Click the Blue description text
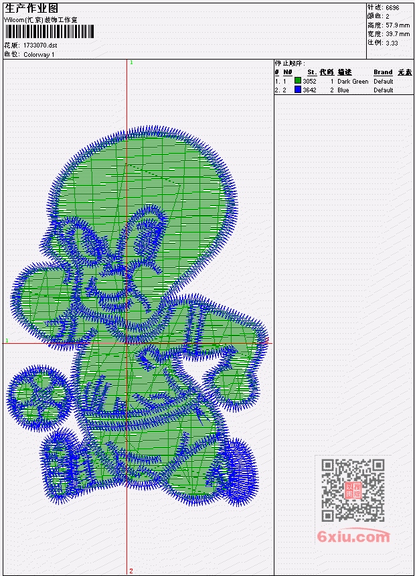 pos(343,90)
